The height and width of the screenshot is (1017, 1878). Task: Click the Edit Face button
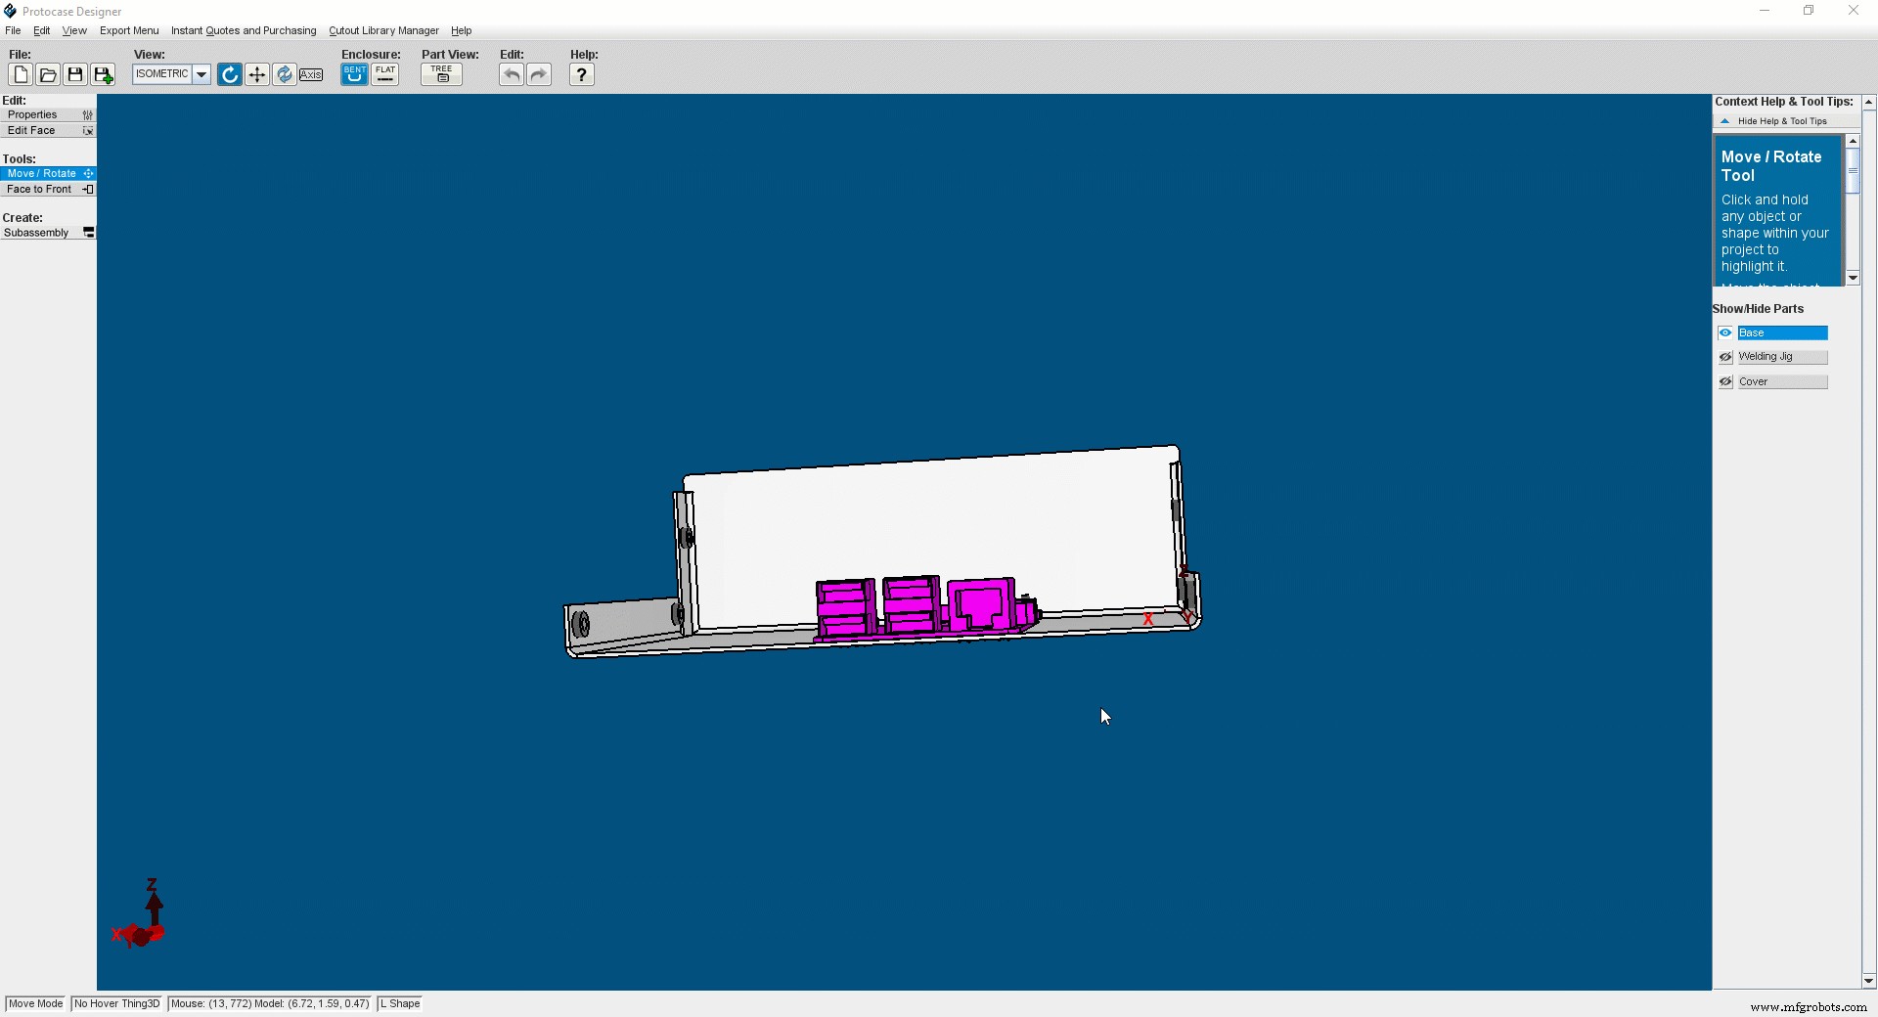click(x=47, y=131)
